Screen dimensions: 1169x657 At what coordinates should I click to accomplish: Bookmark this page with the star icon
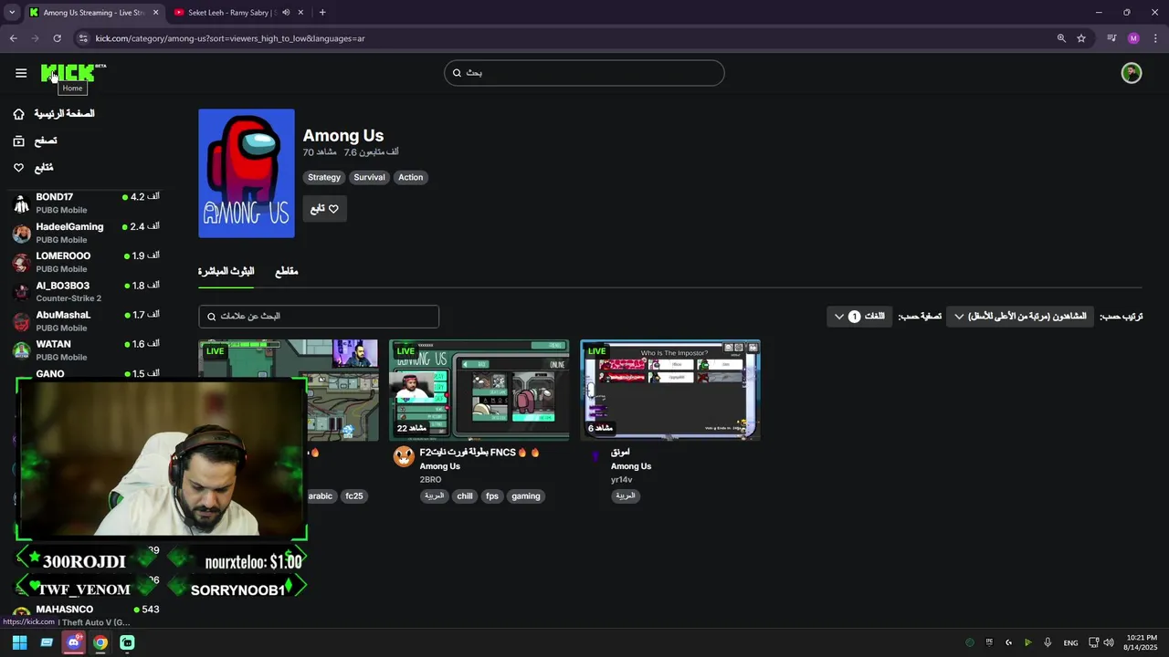pos(1081,38)
